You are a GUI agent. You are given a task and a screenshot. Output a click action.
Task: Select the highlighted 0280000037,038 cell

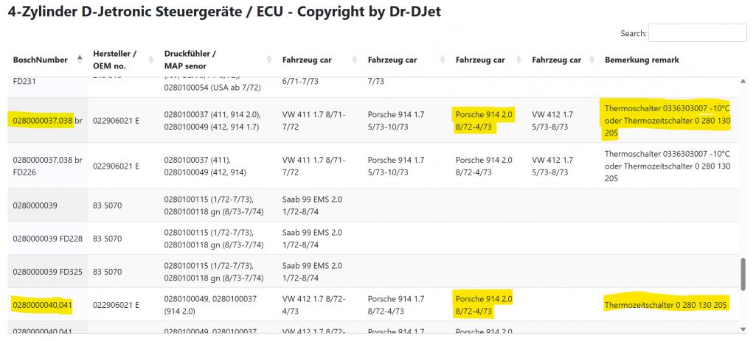click(x=43, y=120)
